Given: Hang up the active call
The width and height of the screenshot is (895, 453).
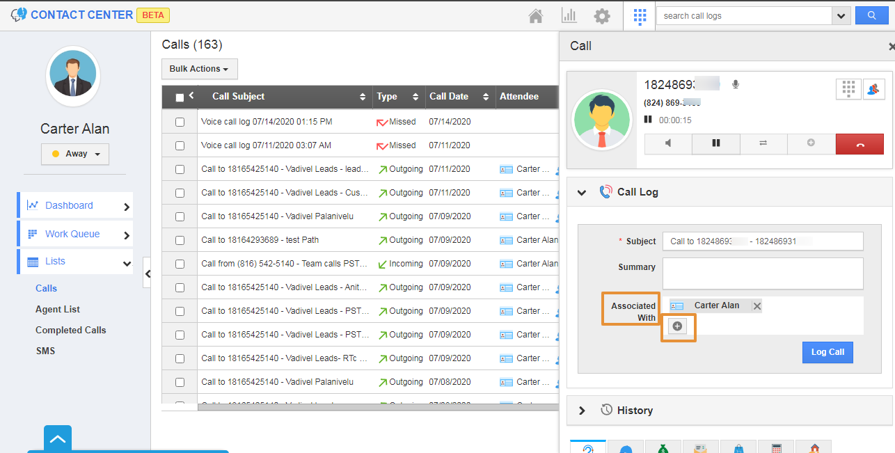Looking at the screenshot, I should (860, 143).
